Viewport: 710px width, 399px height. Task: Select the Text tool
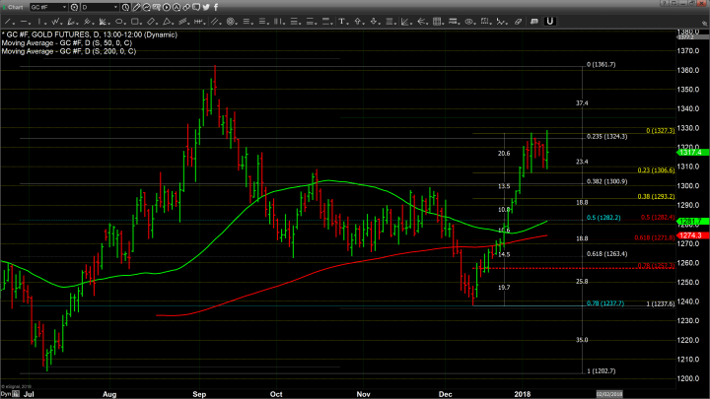(x=341, y=22)
